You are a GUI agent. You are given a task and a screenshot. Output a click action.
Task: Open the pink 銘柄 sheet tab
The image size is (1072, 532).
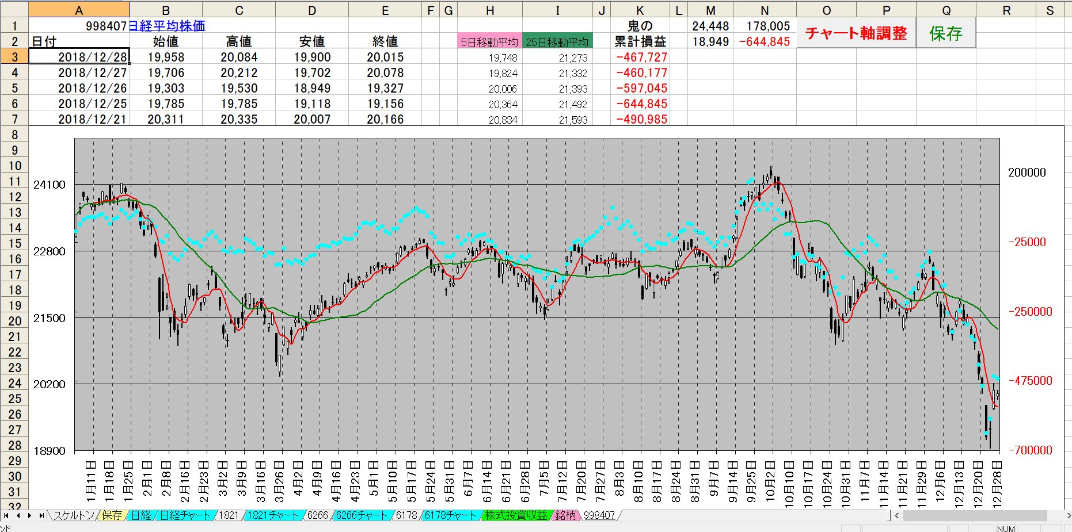tap(565, 515)
